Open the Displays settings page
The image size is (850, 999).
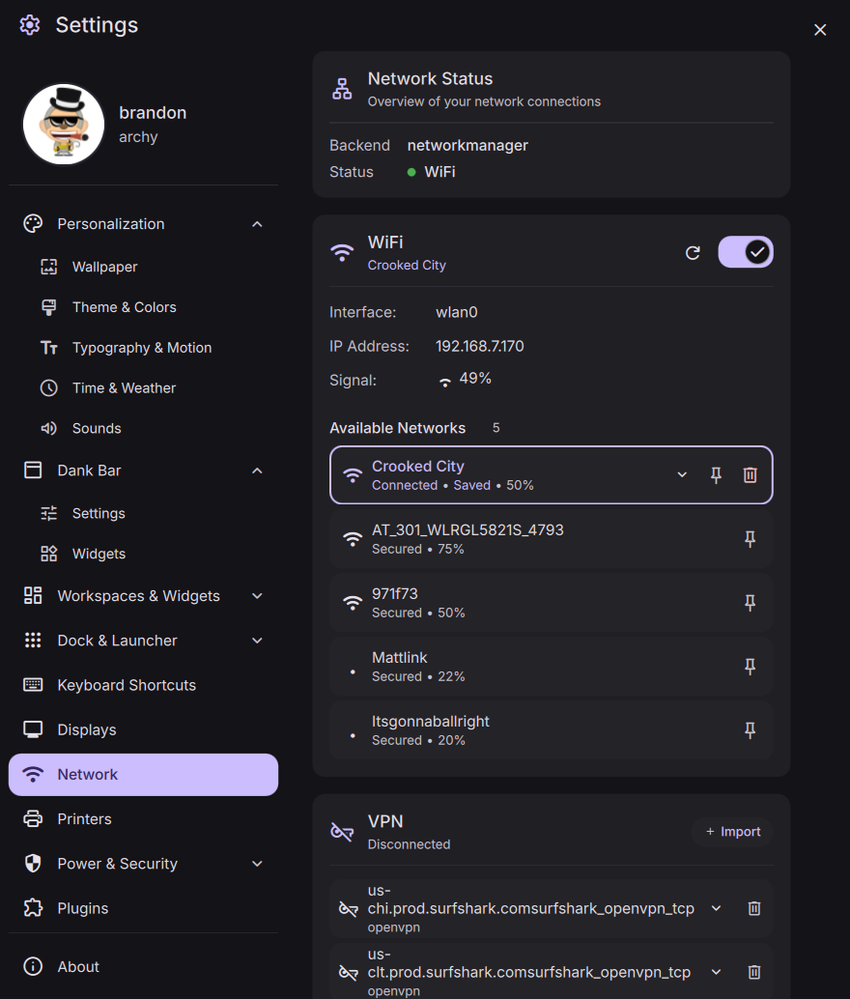click(x=87, y=729)
